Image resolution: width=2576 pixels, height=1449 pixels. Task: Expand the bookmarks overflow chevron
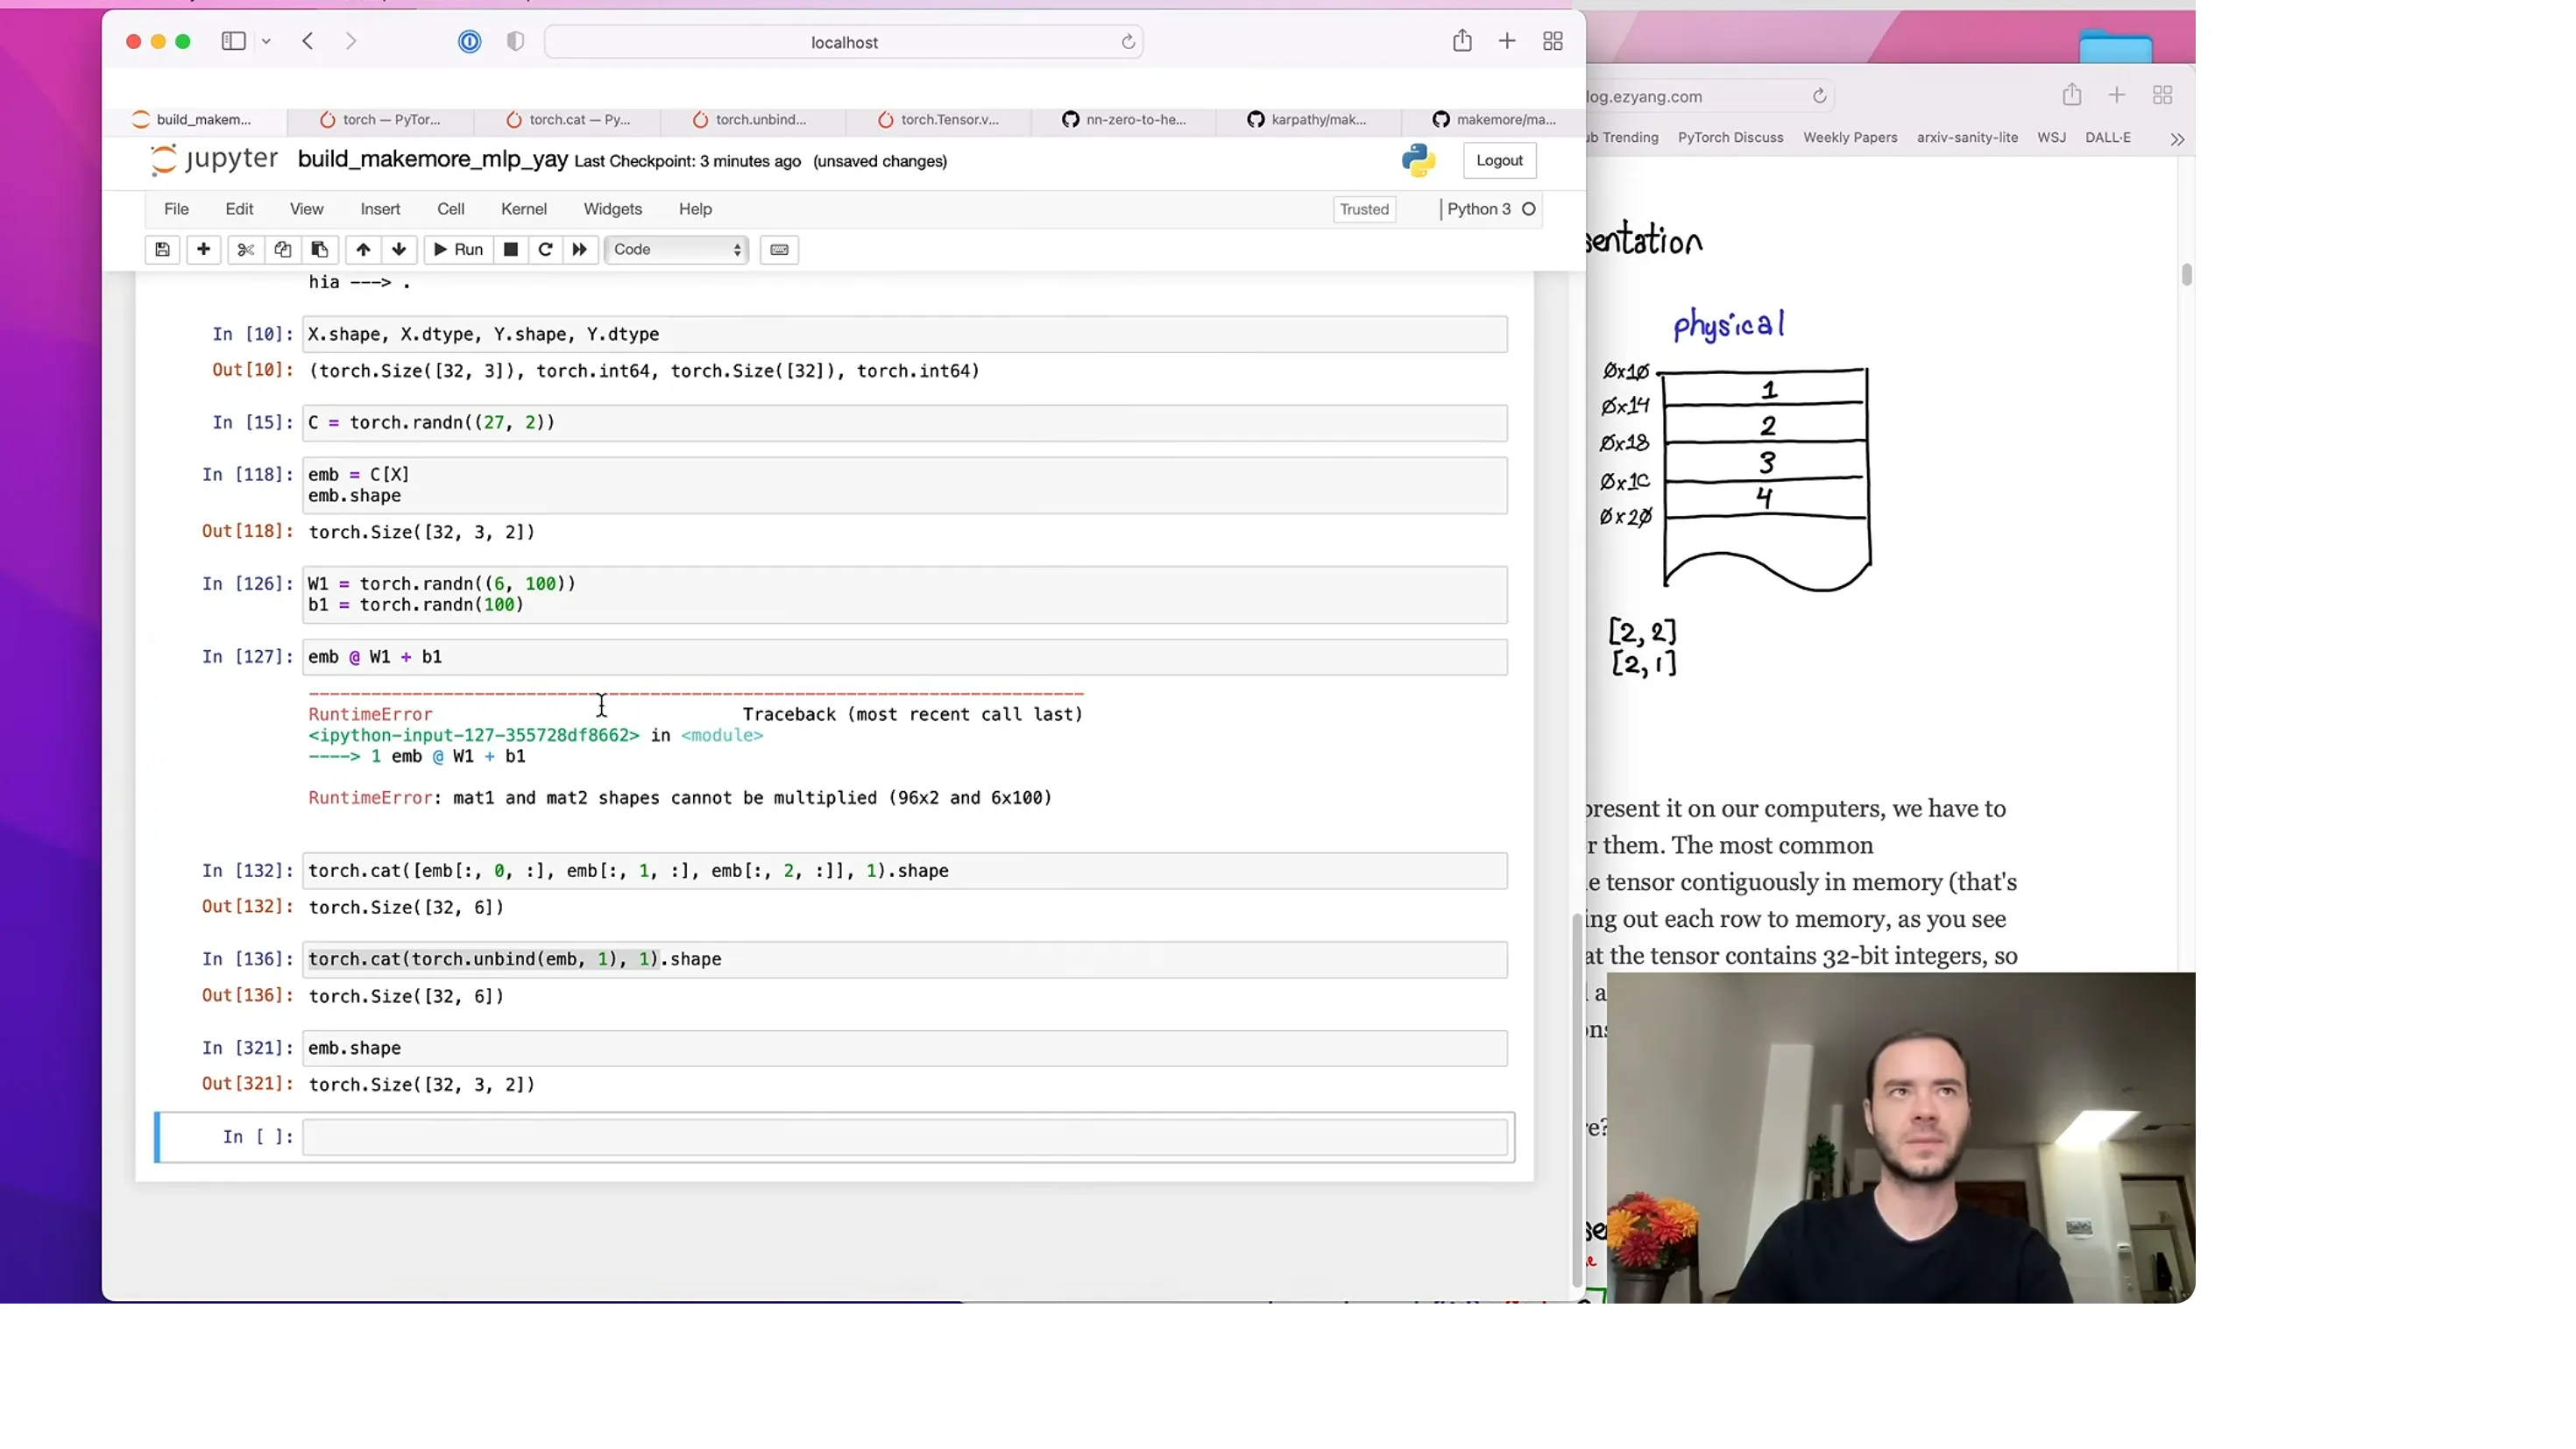[x=2177, y=139]
